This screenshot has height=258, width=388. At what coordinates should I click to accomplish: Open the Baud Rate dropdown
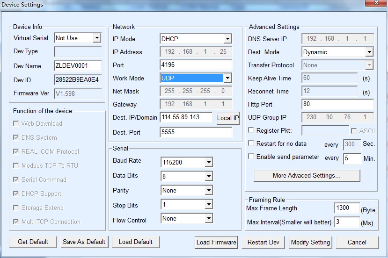click(x=209, y=162)
